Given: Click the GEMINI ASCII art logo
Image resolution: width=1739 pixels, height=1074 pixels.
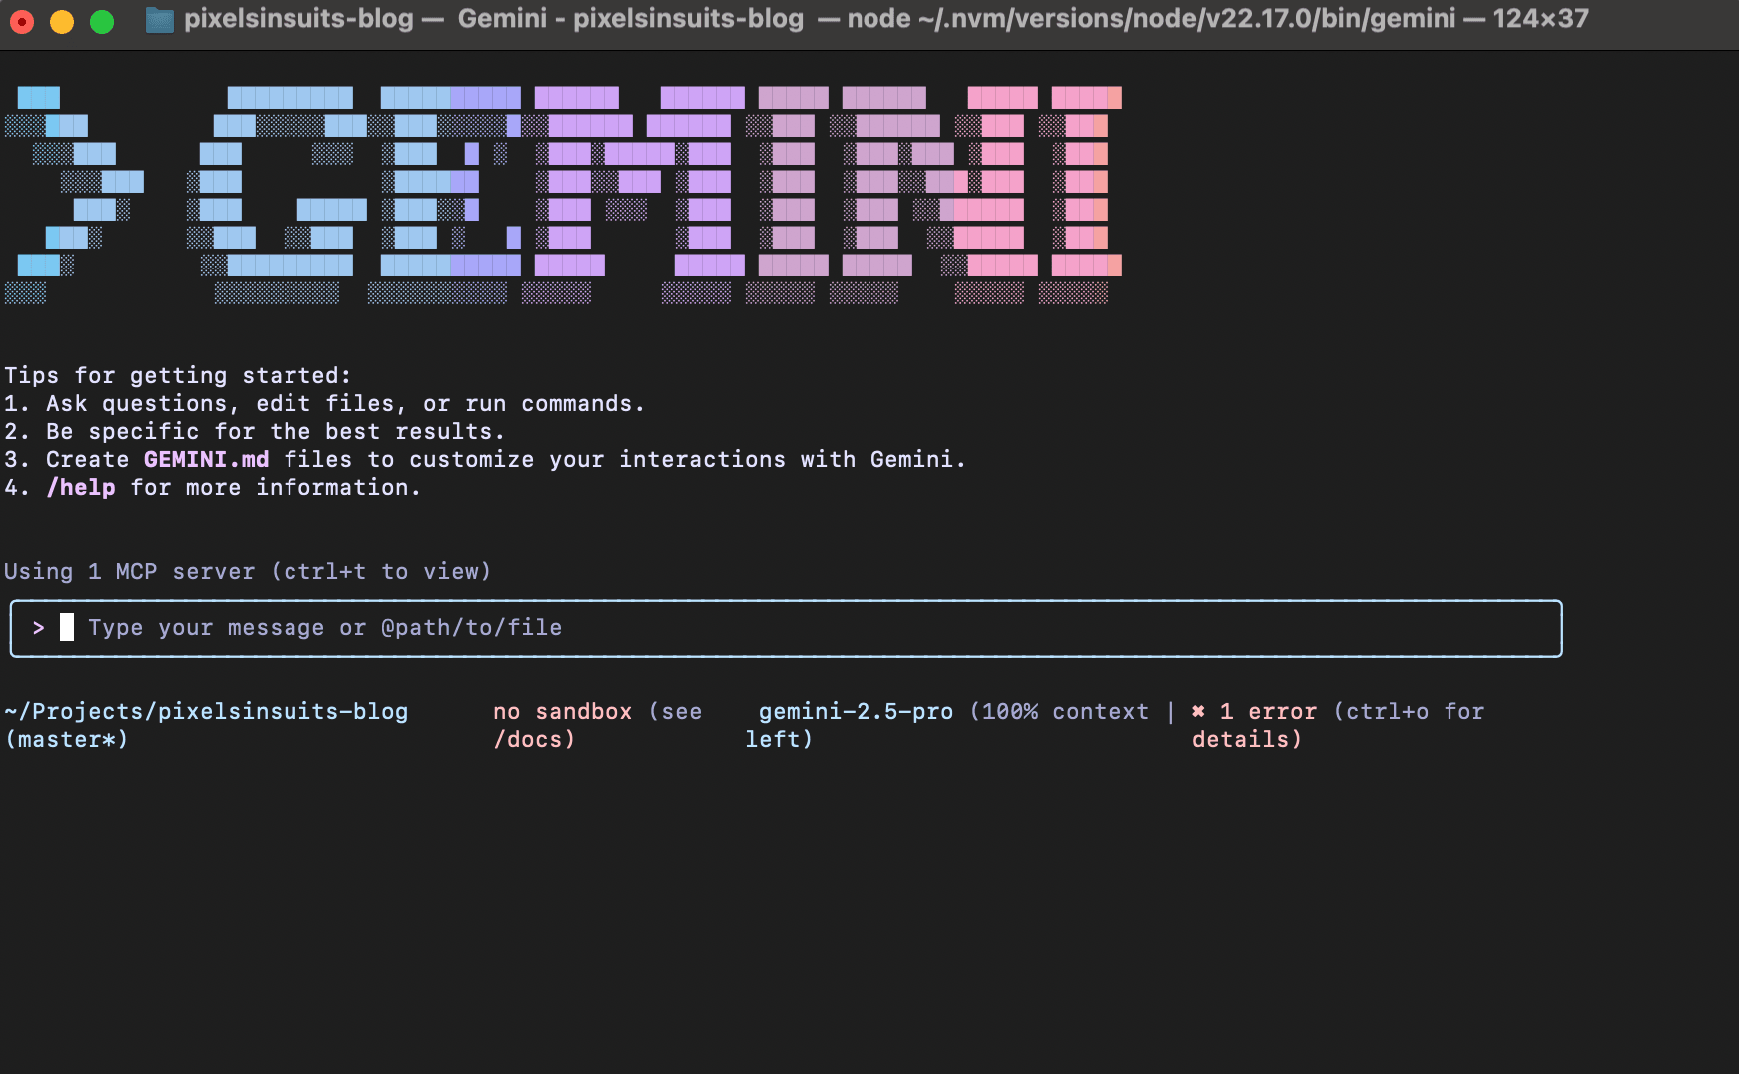Looking at the screenshot, I should click(569, 195).
